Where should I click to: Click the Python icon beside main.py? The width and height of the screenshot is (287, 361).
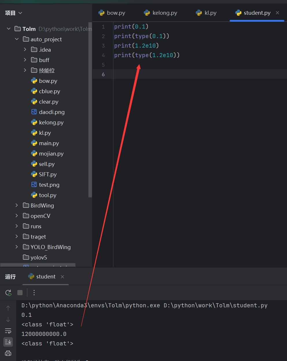[x=34, y=143]
